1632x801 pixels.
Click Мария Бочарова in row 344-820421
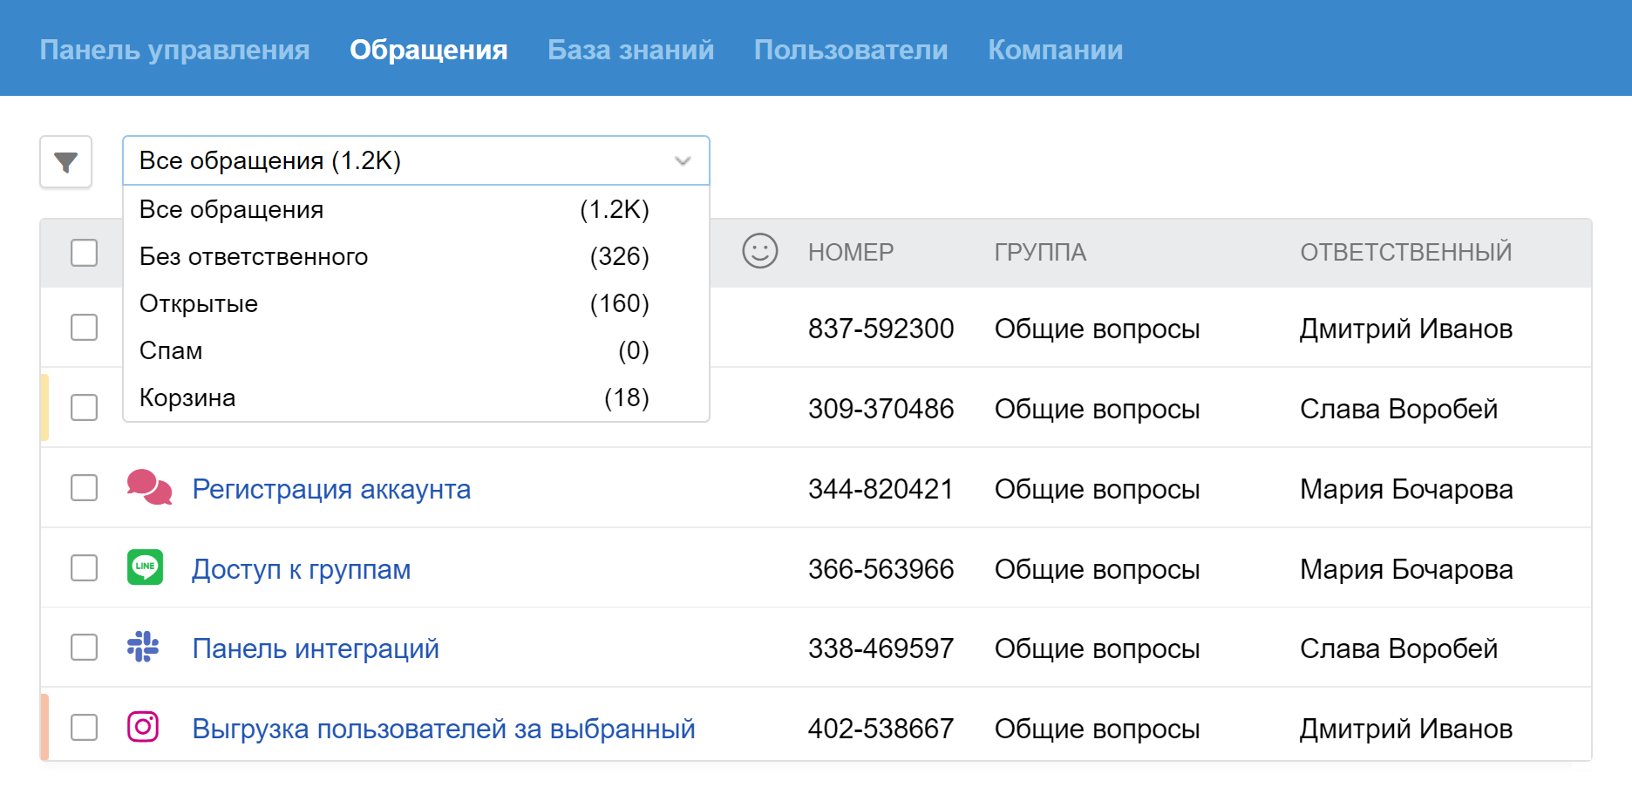1406,489
